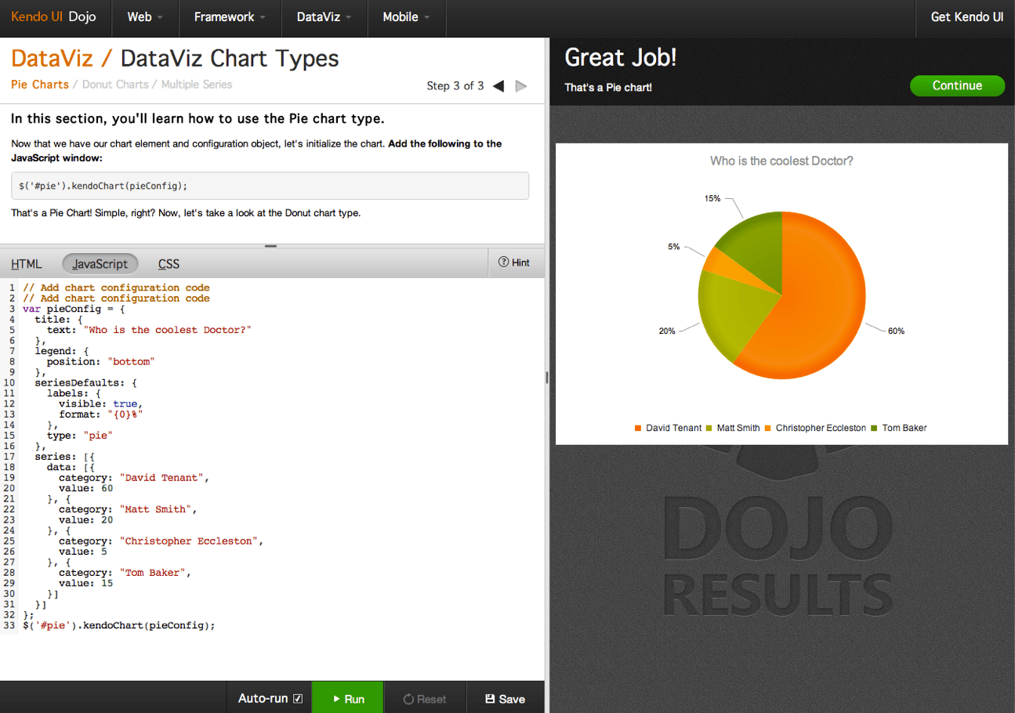Click the horizontal pane splitter handle
Image resolution: width=1015 pixels, height=713 pixels.
point(271,246)
